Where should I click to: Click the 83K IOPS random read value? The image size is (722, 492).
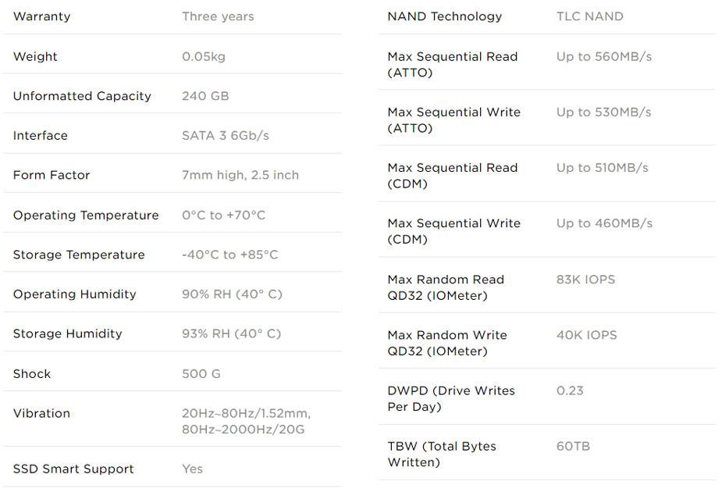coord(586,279)
